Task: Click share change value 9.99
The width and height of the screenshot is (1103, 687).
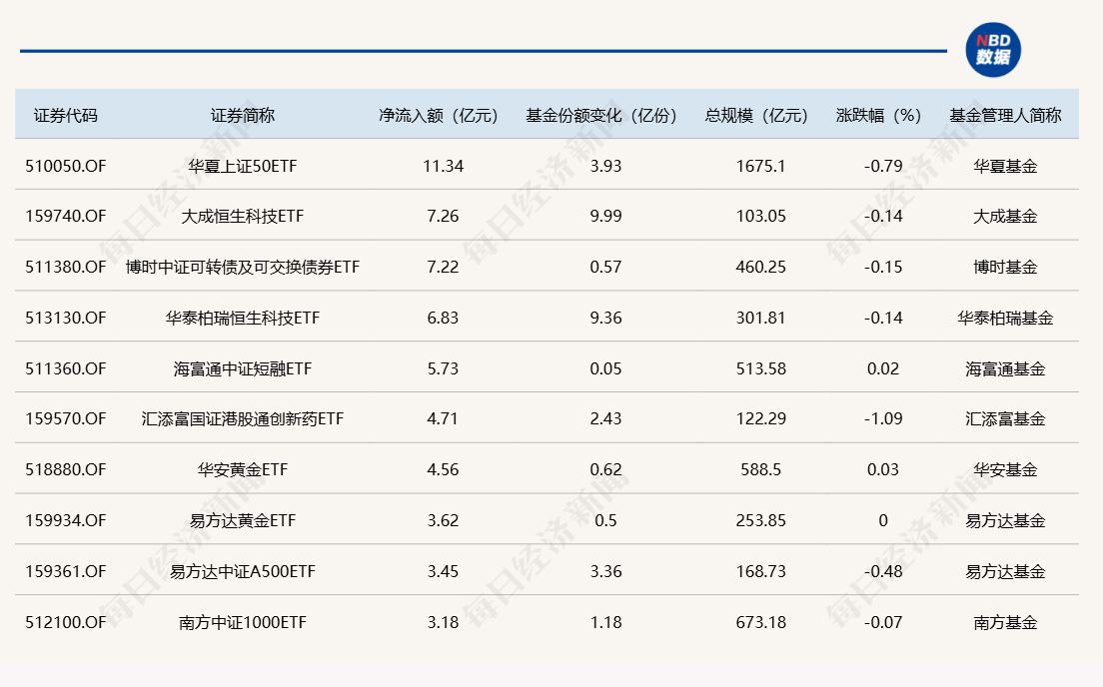Action: coord(605,216)
